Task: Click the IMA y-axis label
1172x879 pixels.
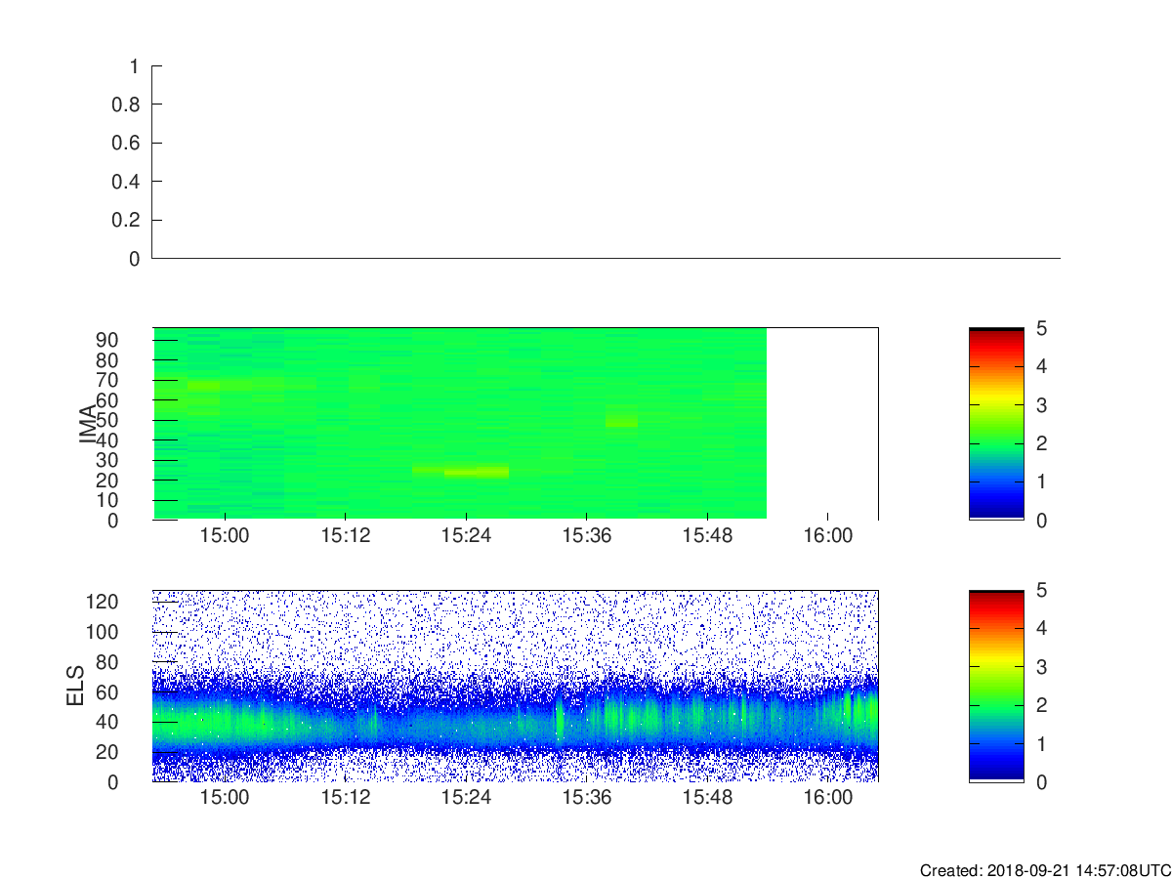Action: (88, 425)
